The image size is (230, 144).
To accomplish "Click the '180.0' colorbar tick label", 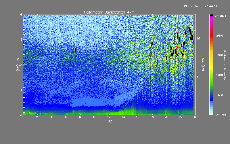I will (220, 55).
